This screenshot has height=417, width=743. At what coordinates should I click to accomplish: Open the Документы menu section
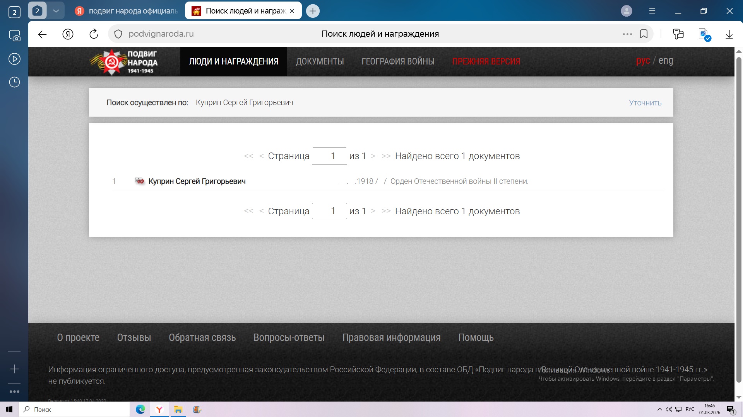coord(320,61)
